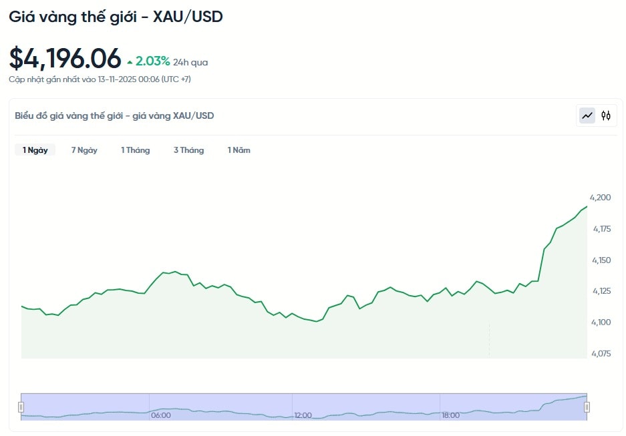Click the title "Giá vàng thế giới – XAU/USD"

click(115, 16)
